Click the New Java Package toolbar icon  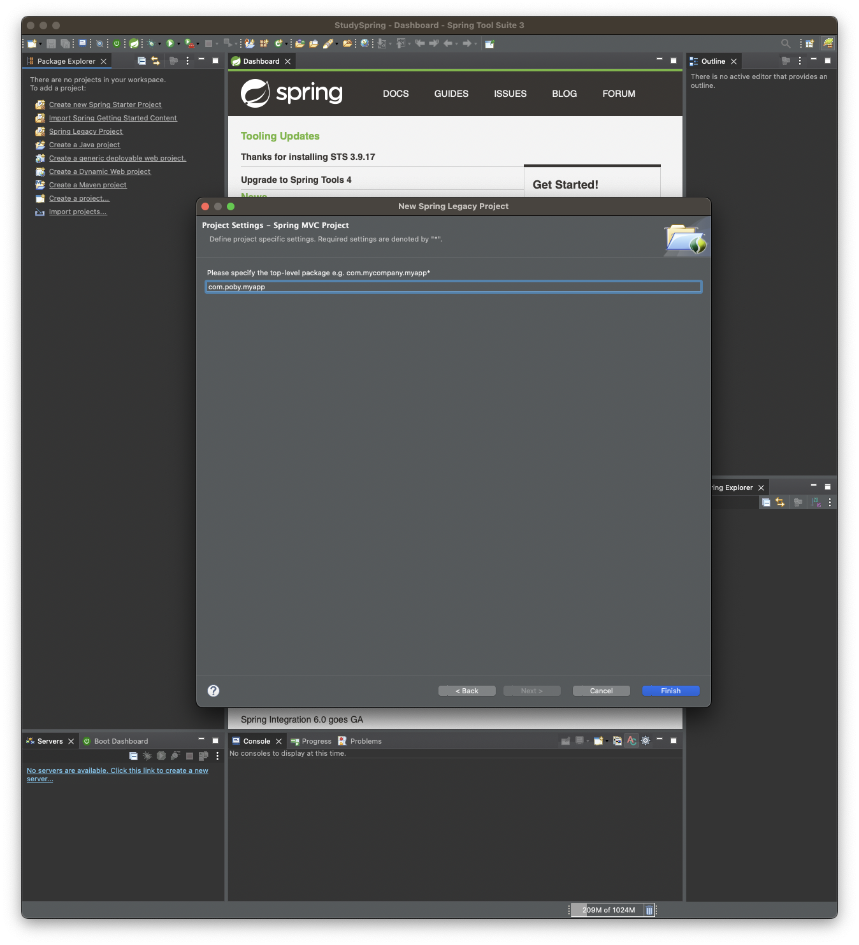264,43
